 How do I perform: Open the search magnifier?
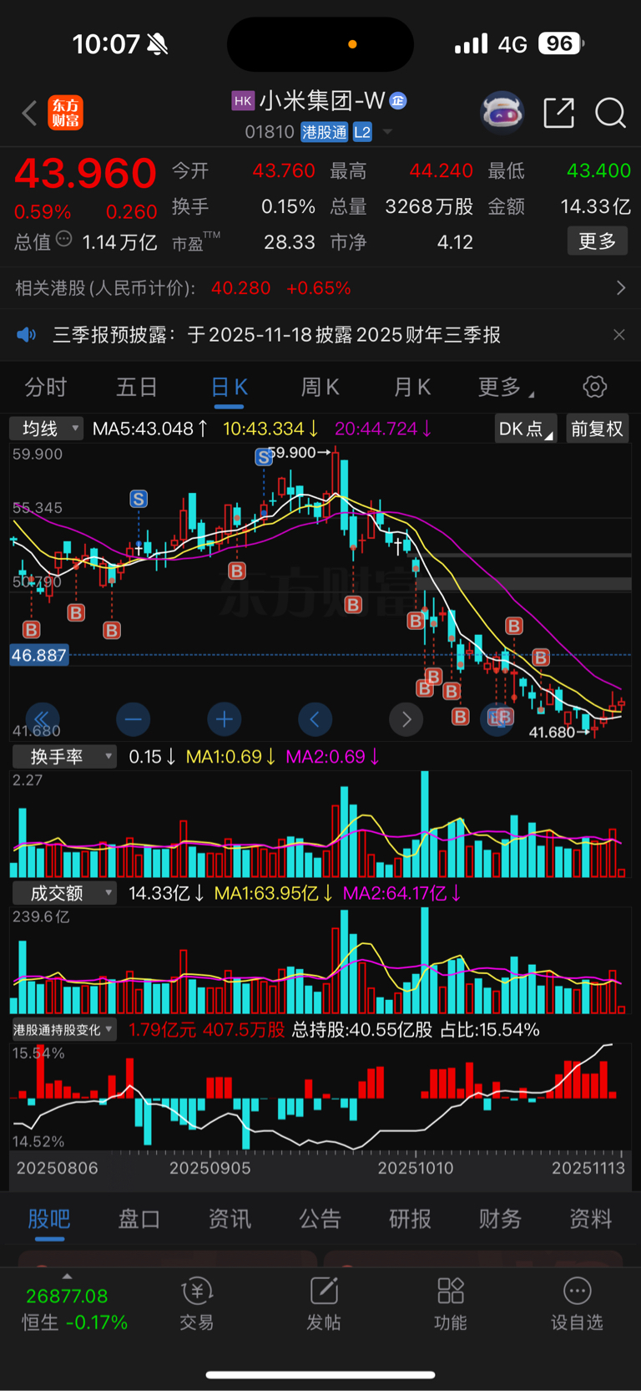(x=610, y=112)
